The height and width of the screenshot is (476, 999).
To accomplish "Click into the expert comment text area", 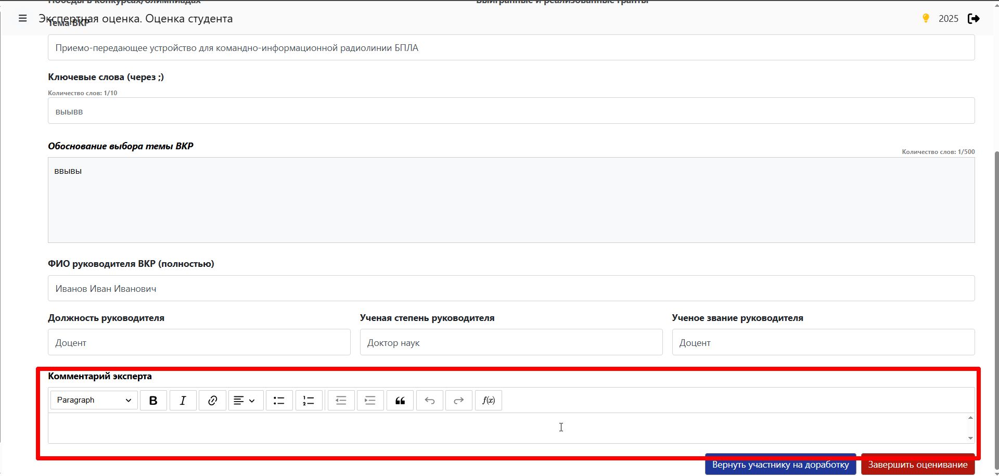I will click(x=507, y=428).
